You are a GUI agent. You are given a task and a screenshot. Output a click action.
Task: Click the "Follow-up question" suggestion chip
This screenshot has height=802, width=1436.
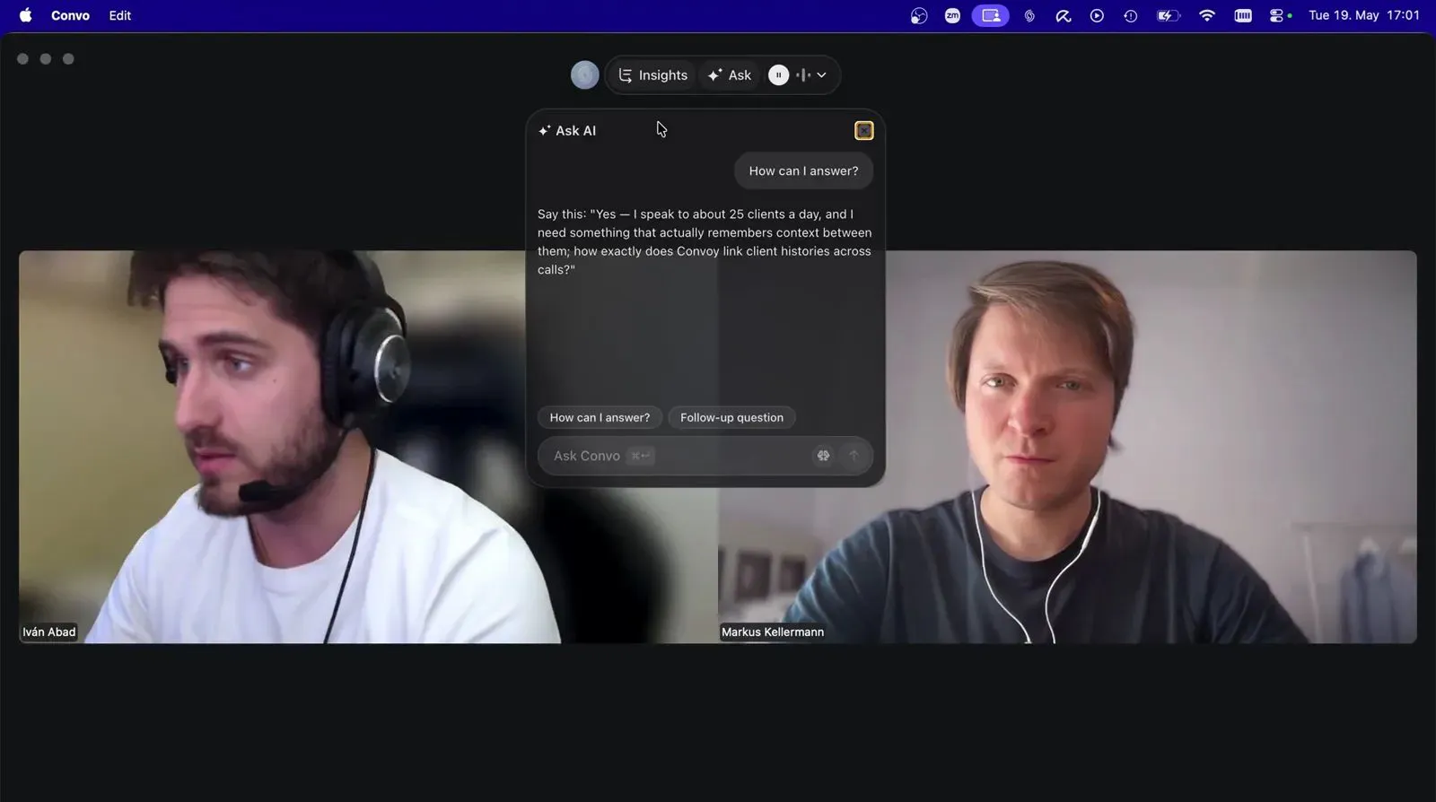pos(731,417)
